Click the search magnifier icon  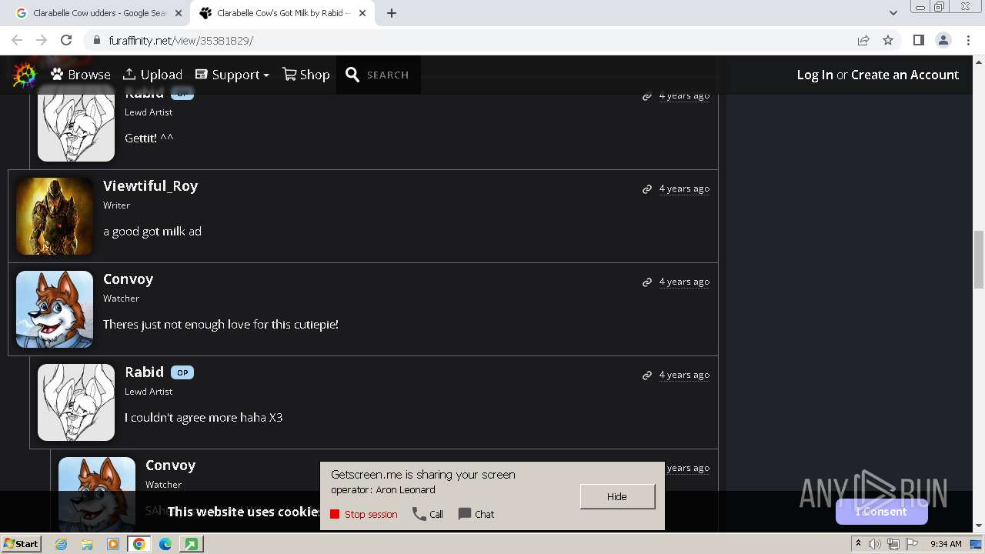(x=352, y=75)
